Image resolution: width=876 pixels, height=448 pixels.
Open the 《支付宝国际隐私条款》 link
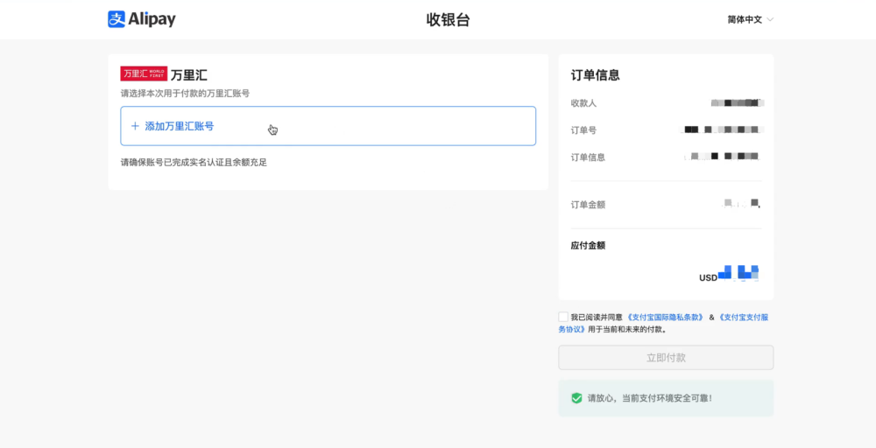665,318
